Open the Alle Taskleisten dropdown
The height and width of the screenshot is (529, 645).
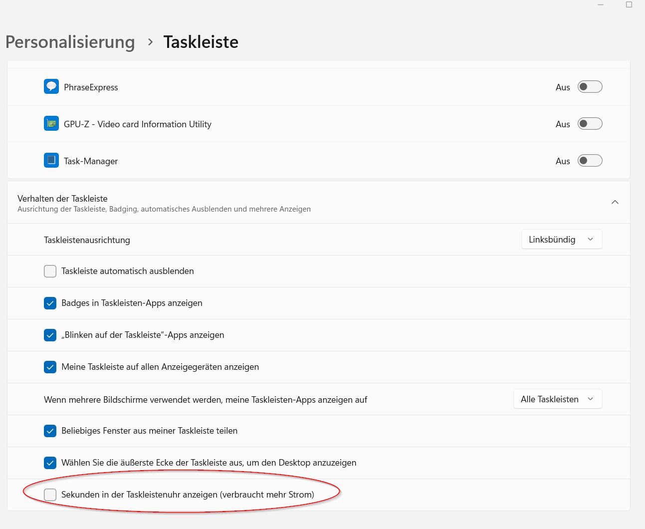558,399
